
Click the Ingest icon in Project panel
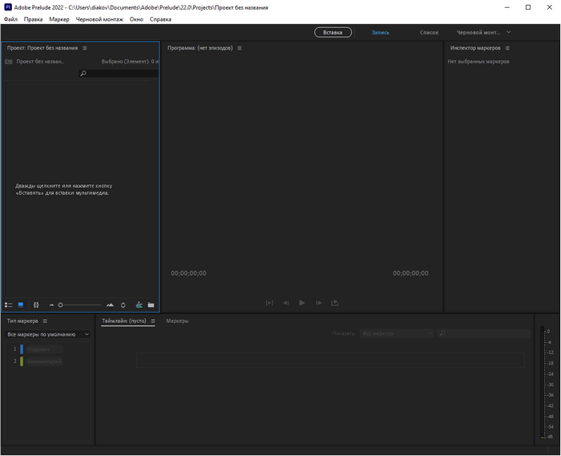coord(139,305)
